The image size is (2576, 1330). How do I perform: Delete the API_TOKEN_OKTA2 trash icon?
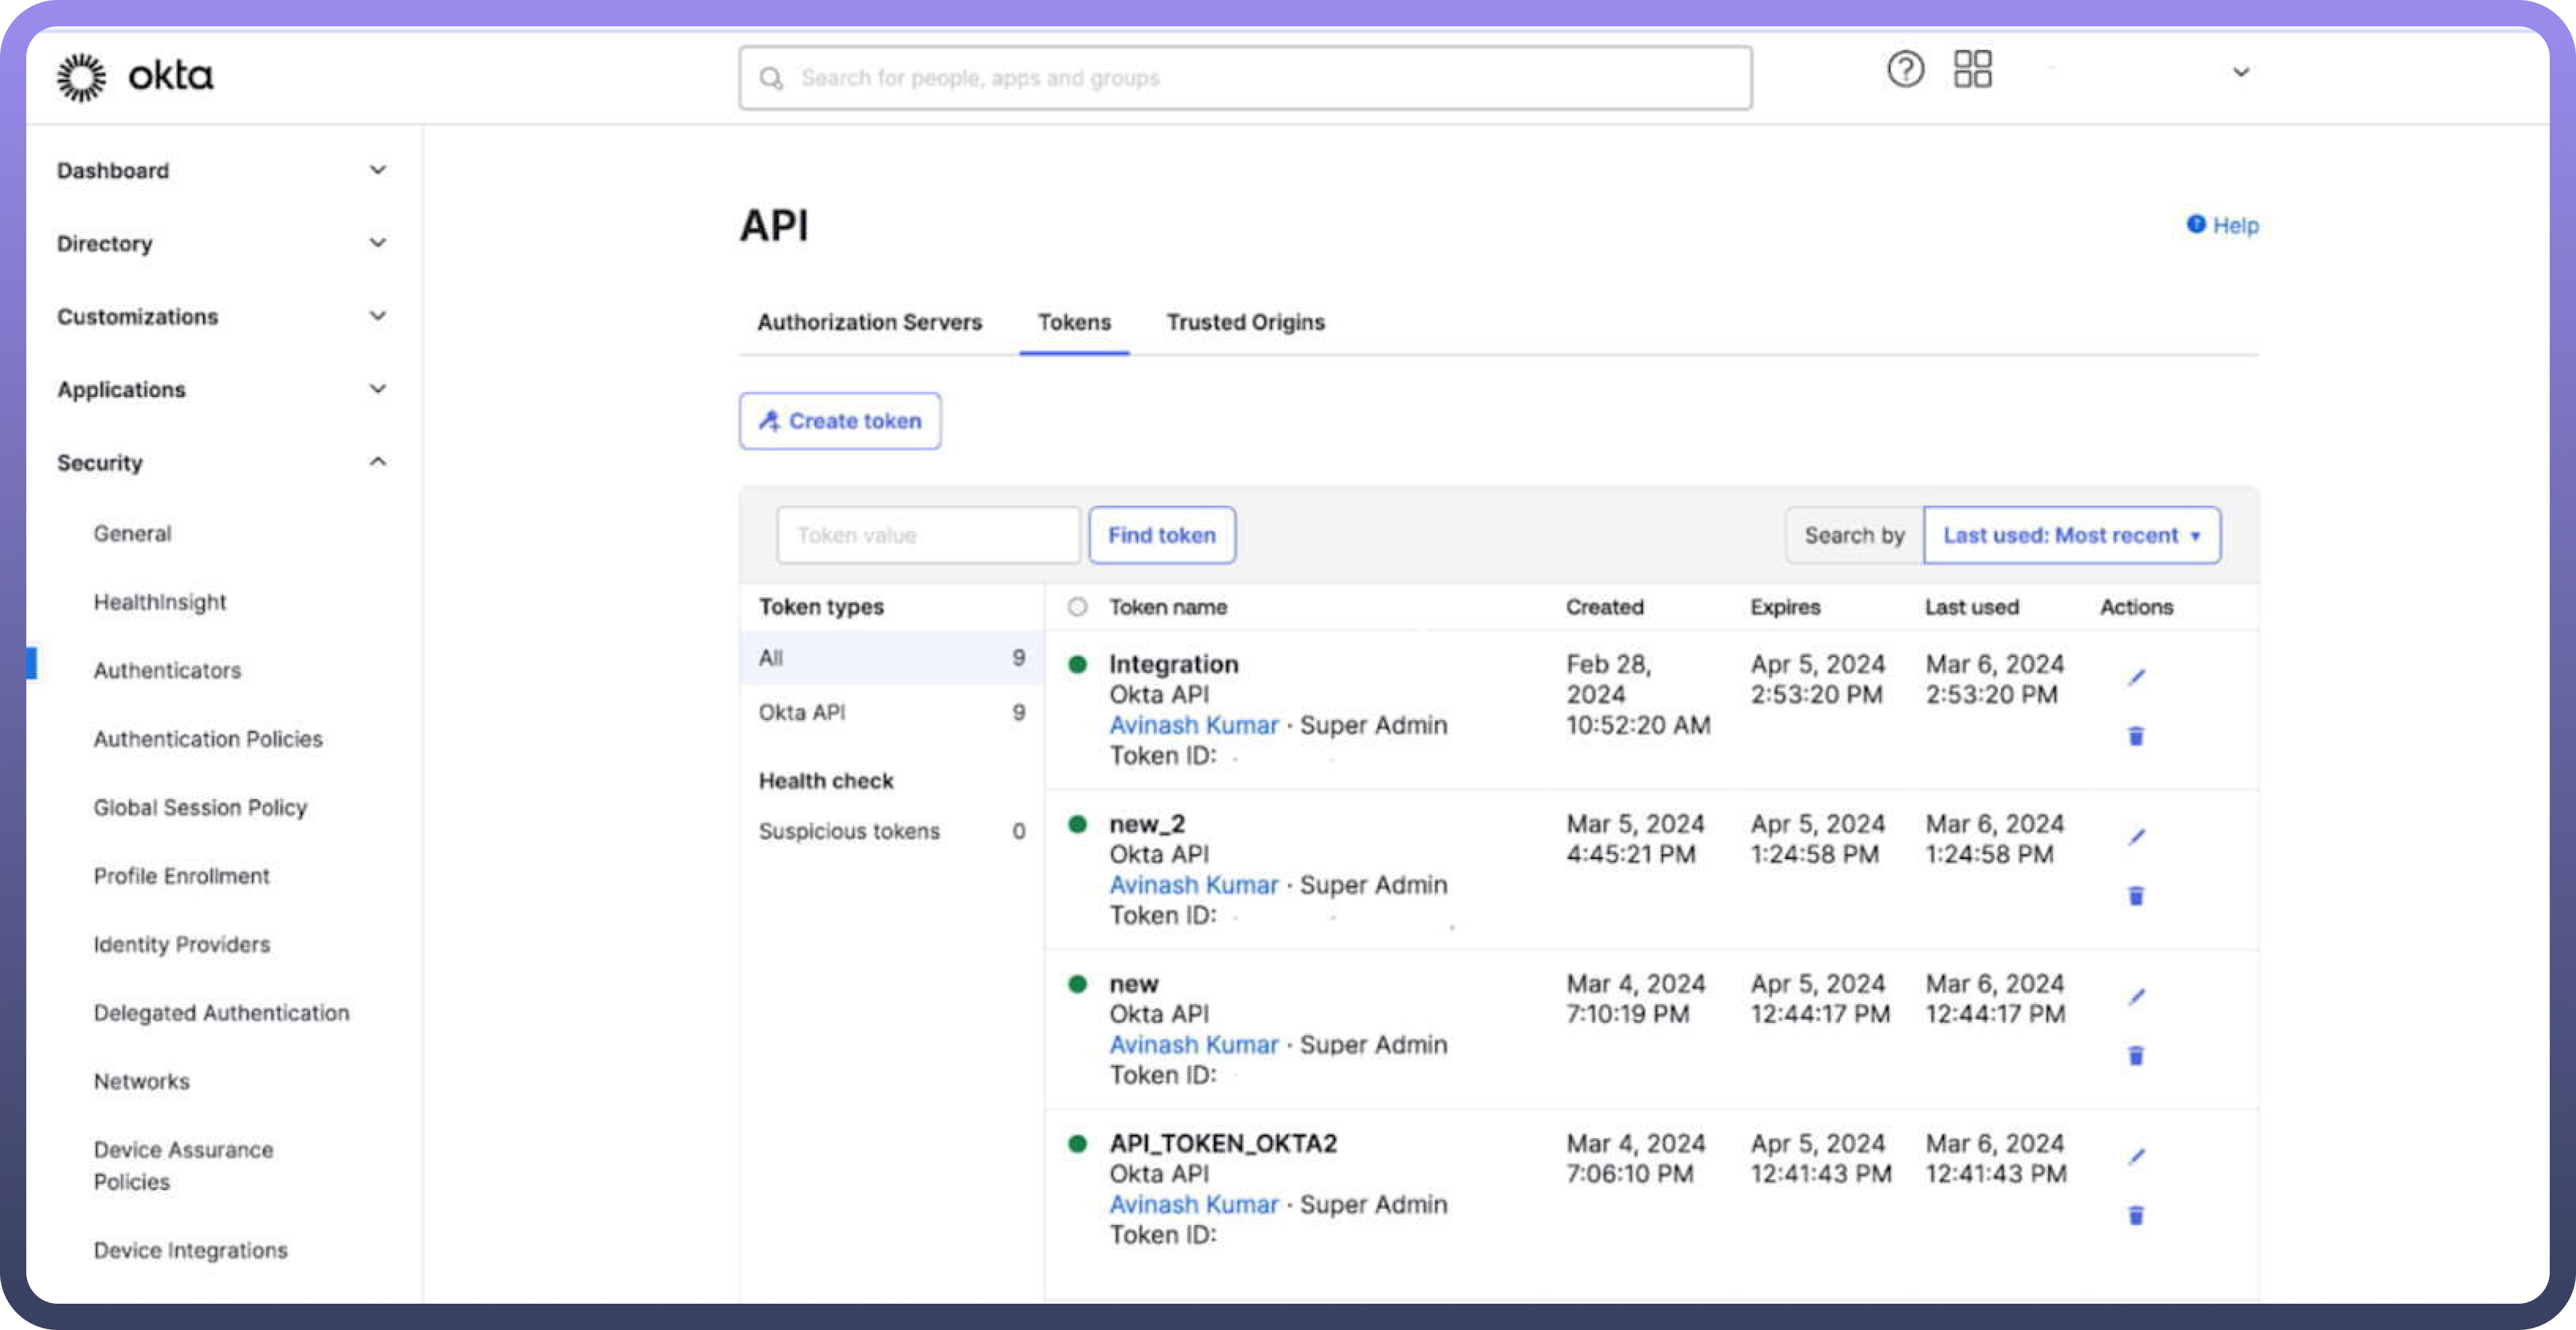click(2136, 1216)
